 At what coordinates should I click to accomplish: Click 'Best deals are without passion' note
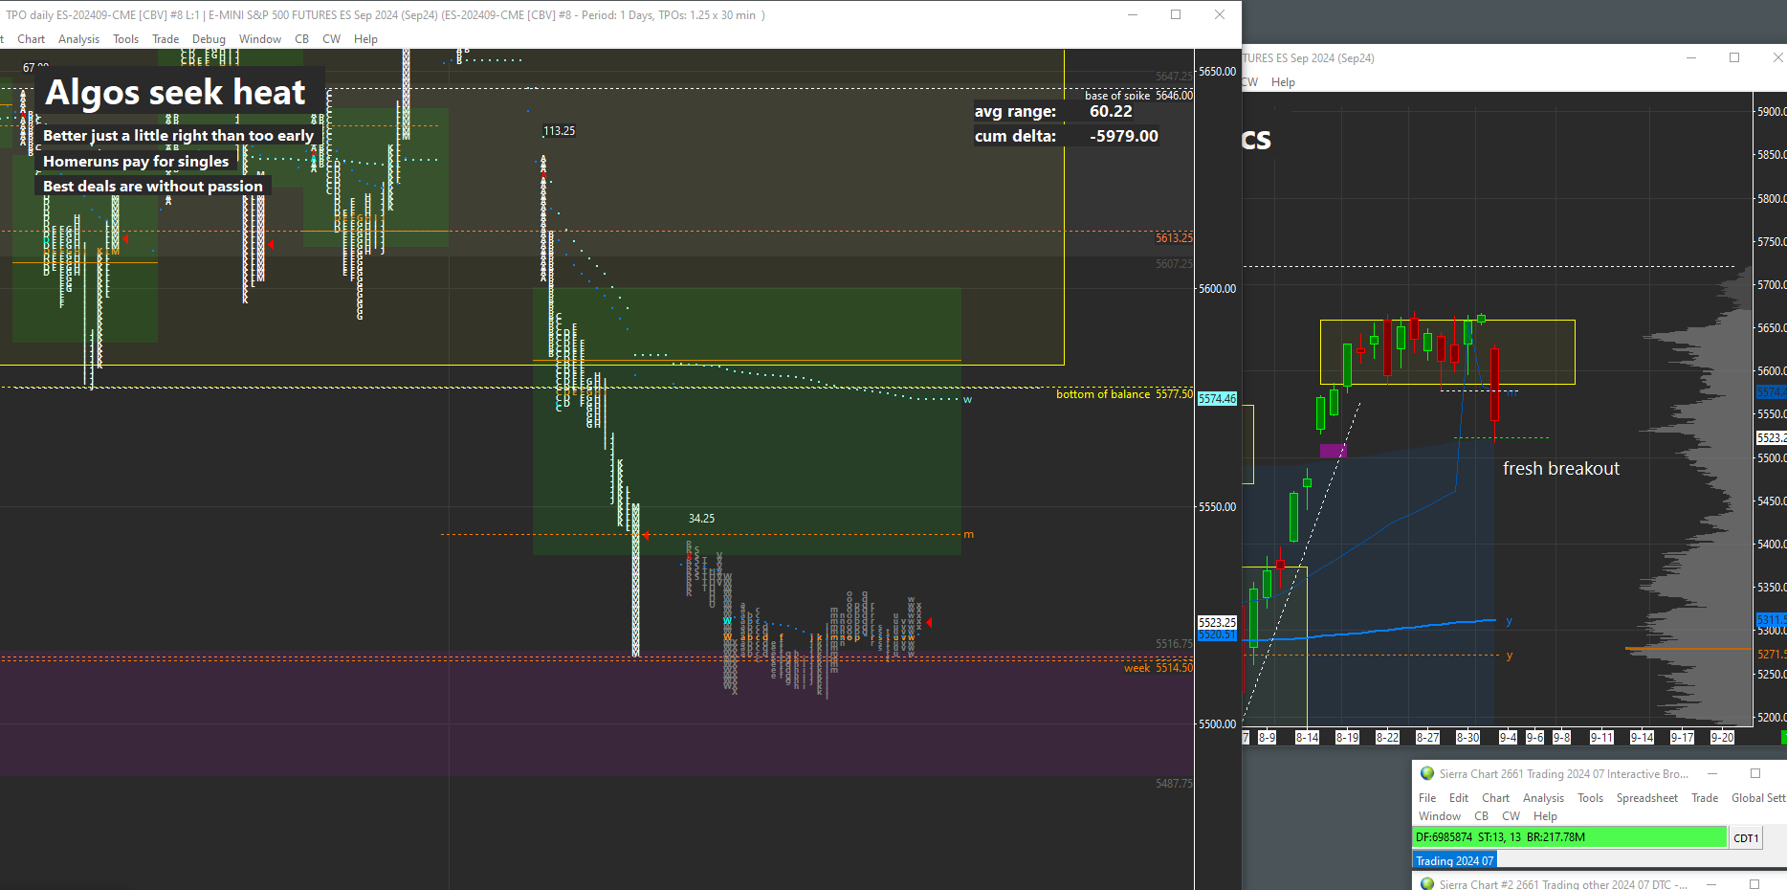(153, 186)
